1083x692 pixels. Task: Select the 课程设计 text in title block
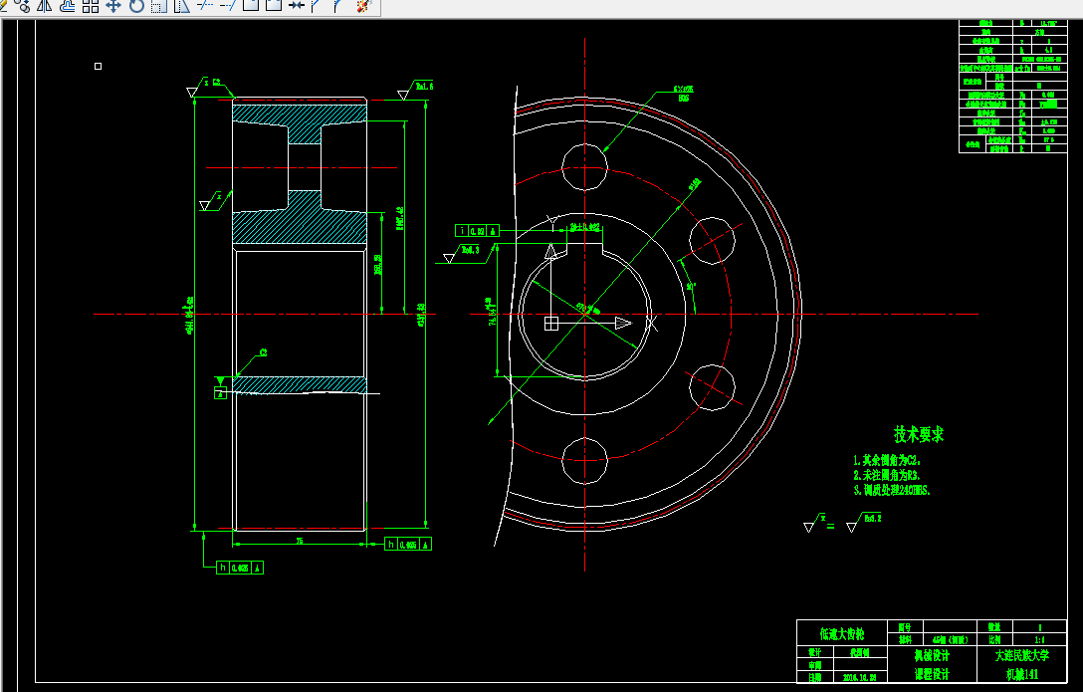tap(932, 674)
